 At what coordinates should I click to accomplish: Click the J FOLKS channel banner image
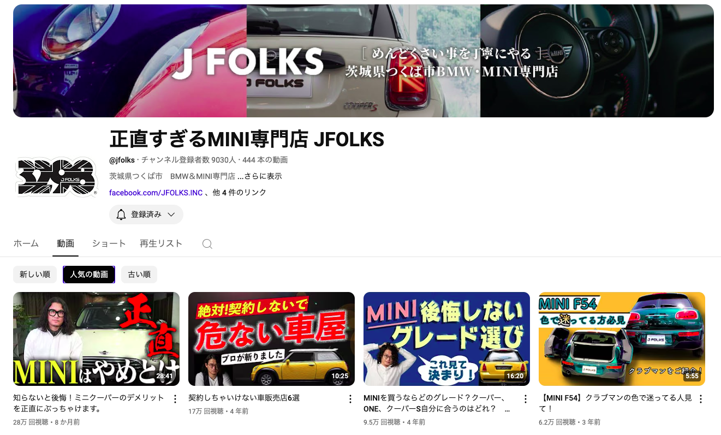pos(364,61)
